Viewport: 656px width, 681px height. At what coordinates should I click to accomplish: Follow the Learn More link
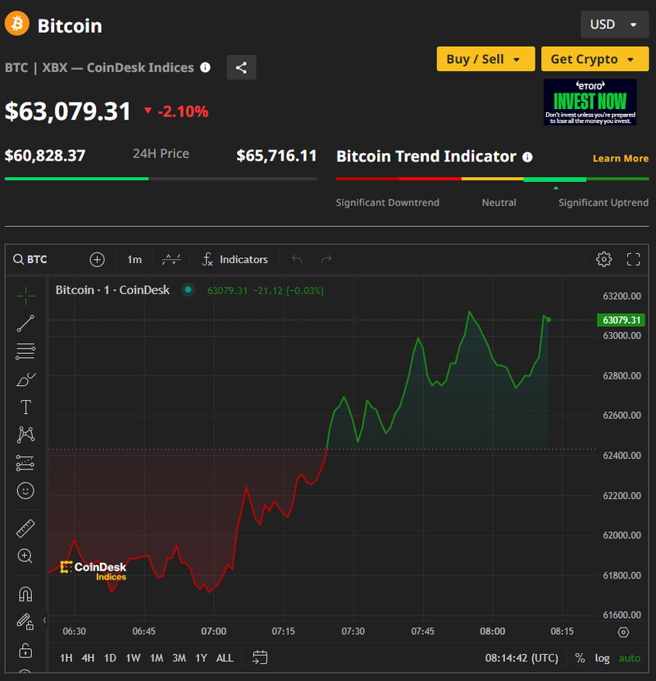tap(621, 158)
